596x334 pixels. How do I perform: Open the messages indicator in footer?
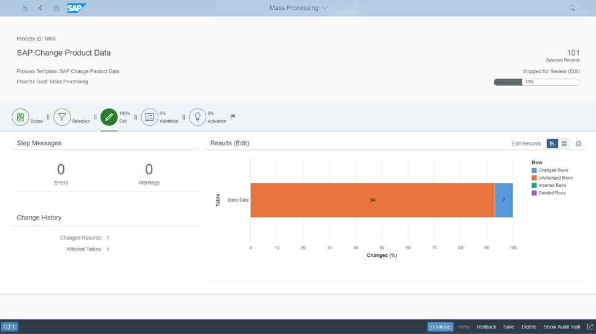[x=9, y=327]
